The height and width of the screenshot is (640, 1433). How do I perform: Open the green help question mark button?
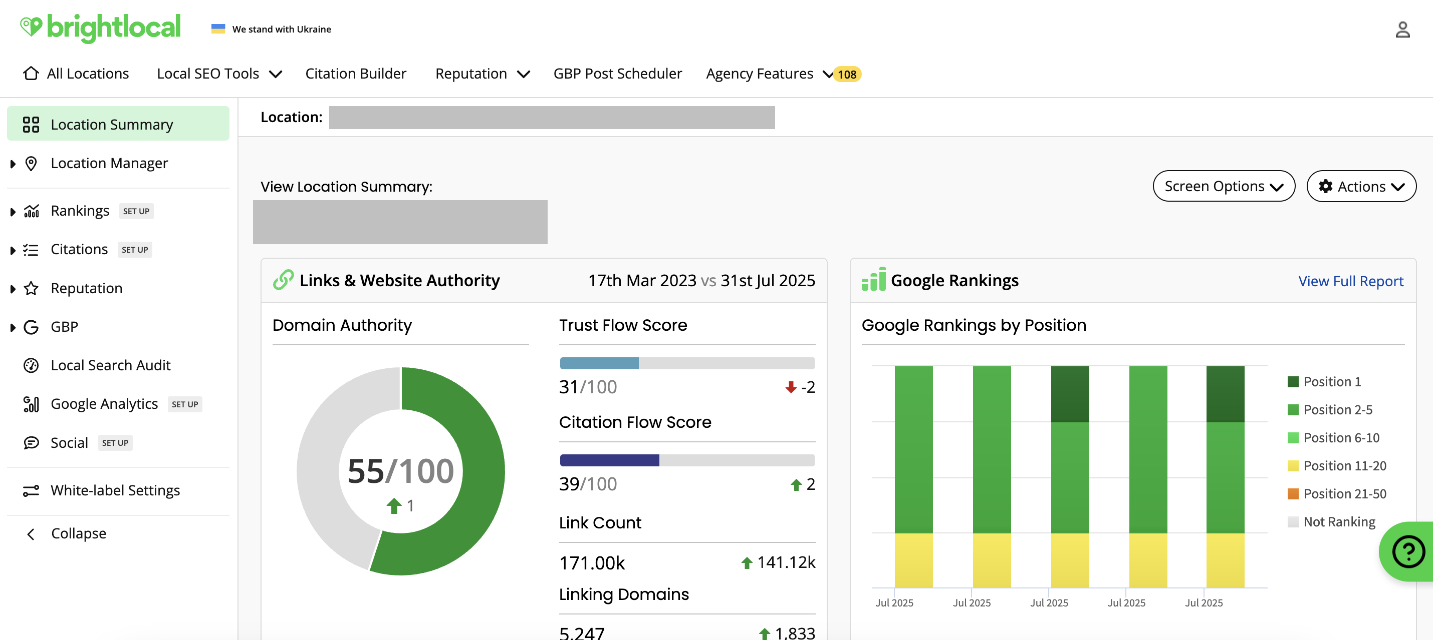1407,551
